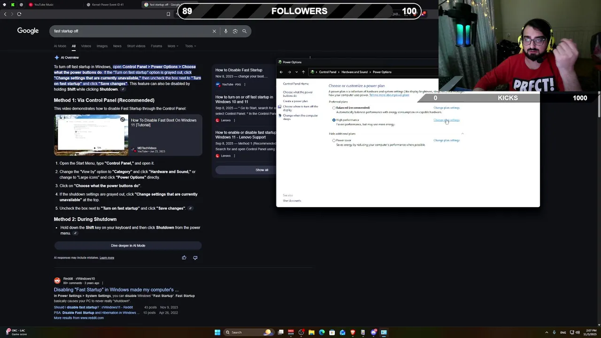Image resolution: width=601 pixels, height=338 pixels.
Task: Give thumbs down to AI Overview
Action: tap(195, 258)
